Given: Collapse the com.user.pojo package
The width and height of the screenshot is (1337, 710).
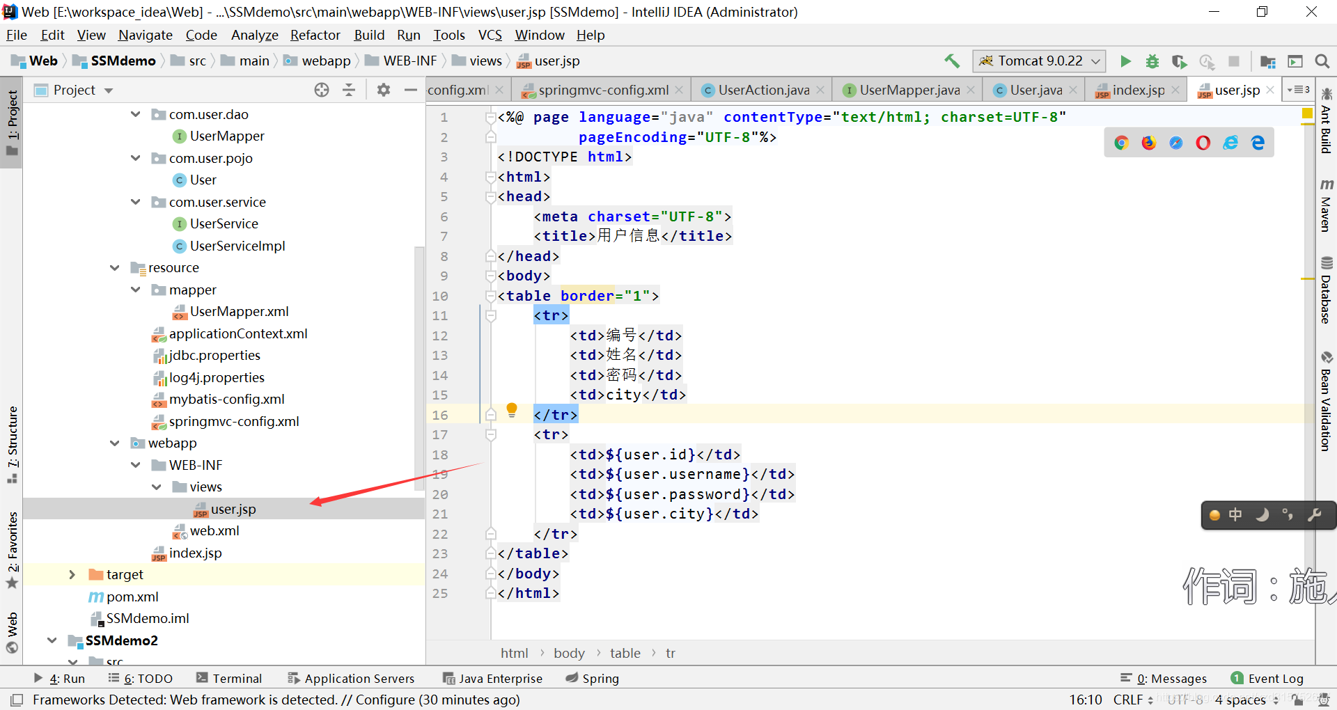Looking at the screenshot, I should [136, 158].
